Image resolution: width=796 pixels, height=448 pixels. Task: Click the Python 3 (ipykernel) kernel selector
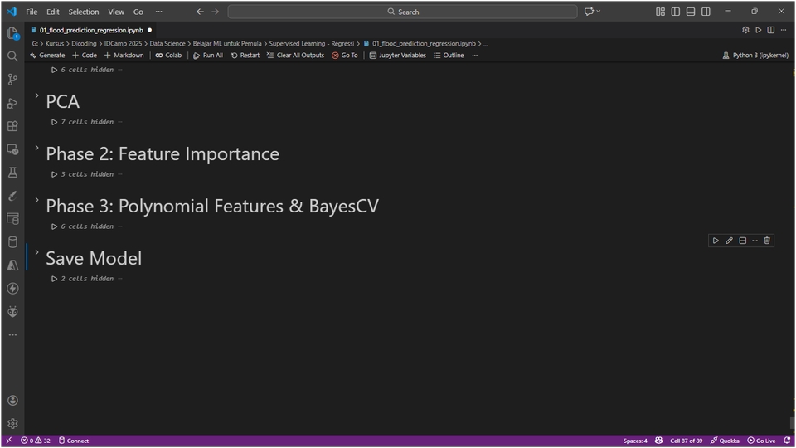(x=755, y=56)
